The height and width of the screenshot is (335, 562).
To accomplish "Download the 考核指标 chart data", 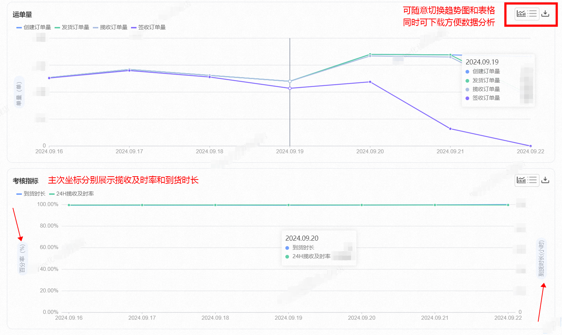I will tap(545, 180).
